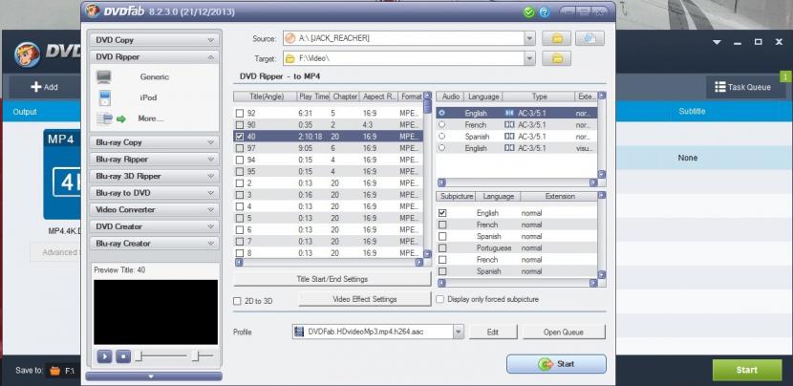
Task: Check the box for title 92
Action: point(240,114)
